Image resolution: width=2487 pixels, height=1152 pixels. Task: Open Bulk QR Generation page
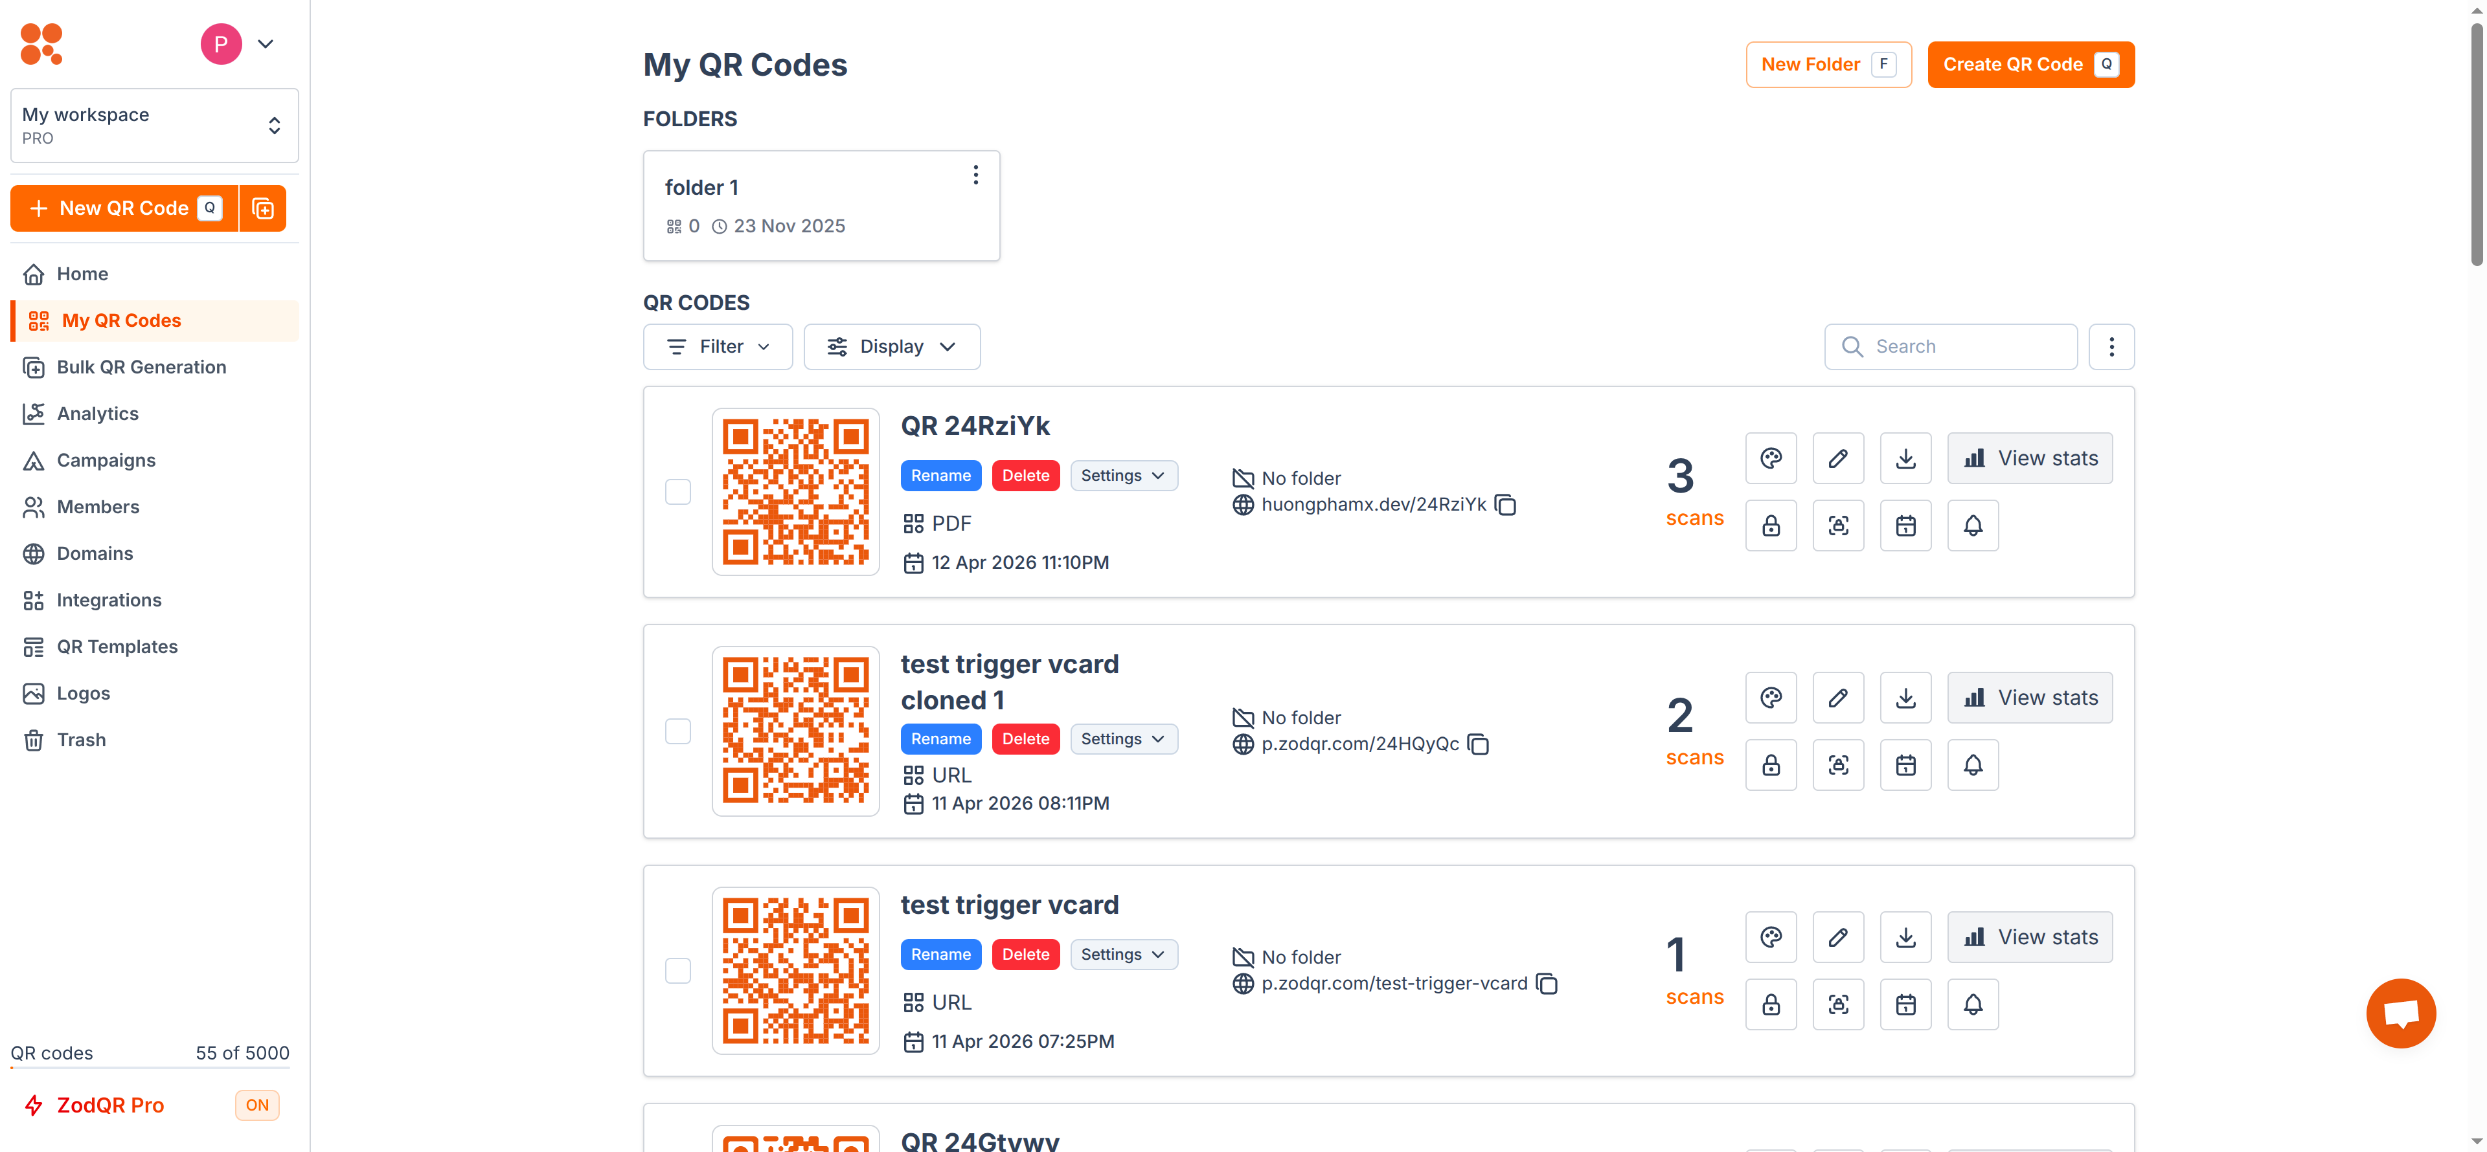(155, 368)
